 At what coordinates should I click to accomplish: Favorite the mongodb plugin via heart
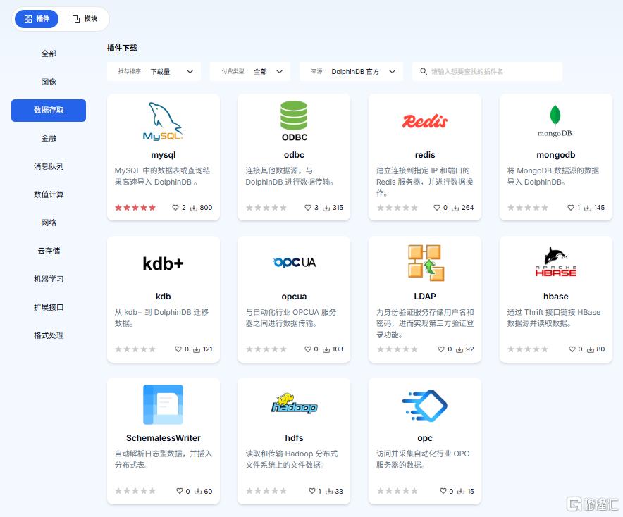[571, 208]
